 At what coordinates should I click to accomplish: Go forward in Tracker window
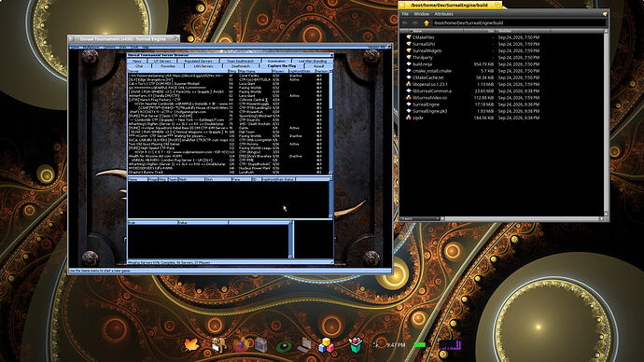click(415, 23)
